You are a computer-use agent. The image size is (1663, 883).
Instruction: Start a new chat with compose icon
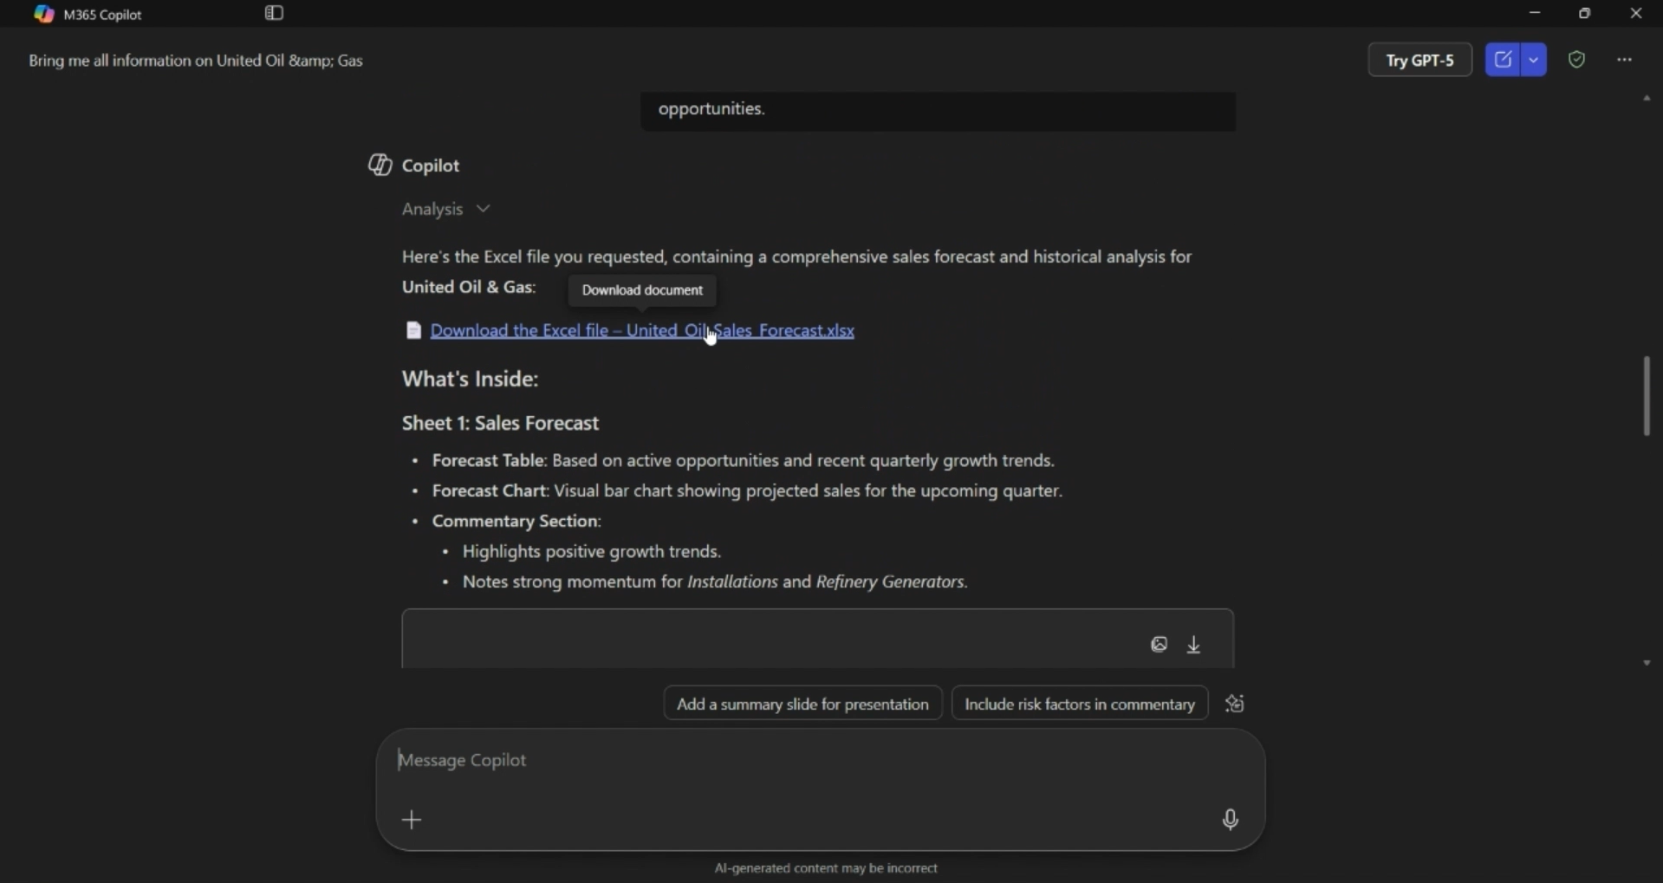[x=1504, y=60]
